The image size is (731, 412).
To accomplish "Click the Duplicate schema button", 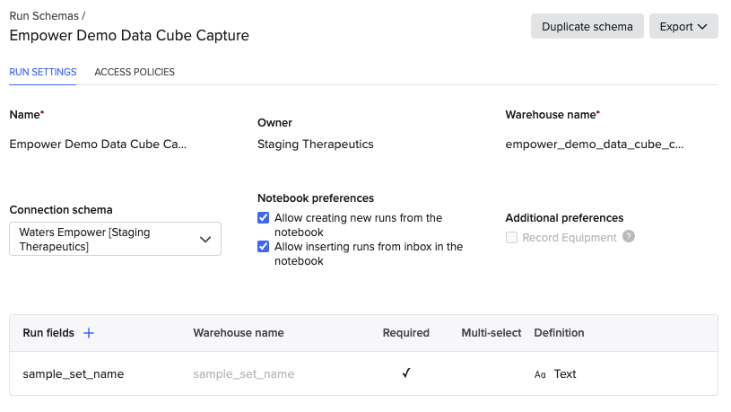I will [587, 26].
